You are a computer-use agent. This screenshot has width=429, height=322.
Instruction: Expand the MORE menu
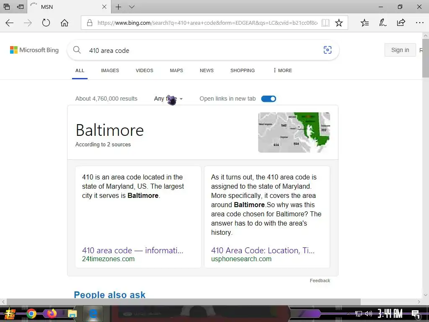[x=283, y=70]
